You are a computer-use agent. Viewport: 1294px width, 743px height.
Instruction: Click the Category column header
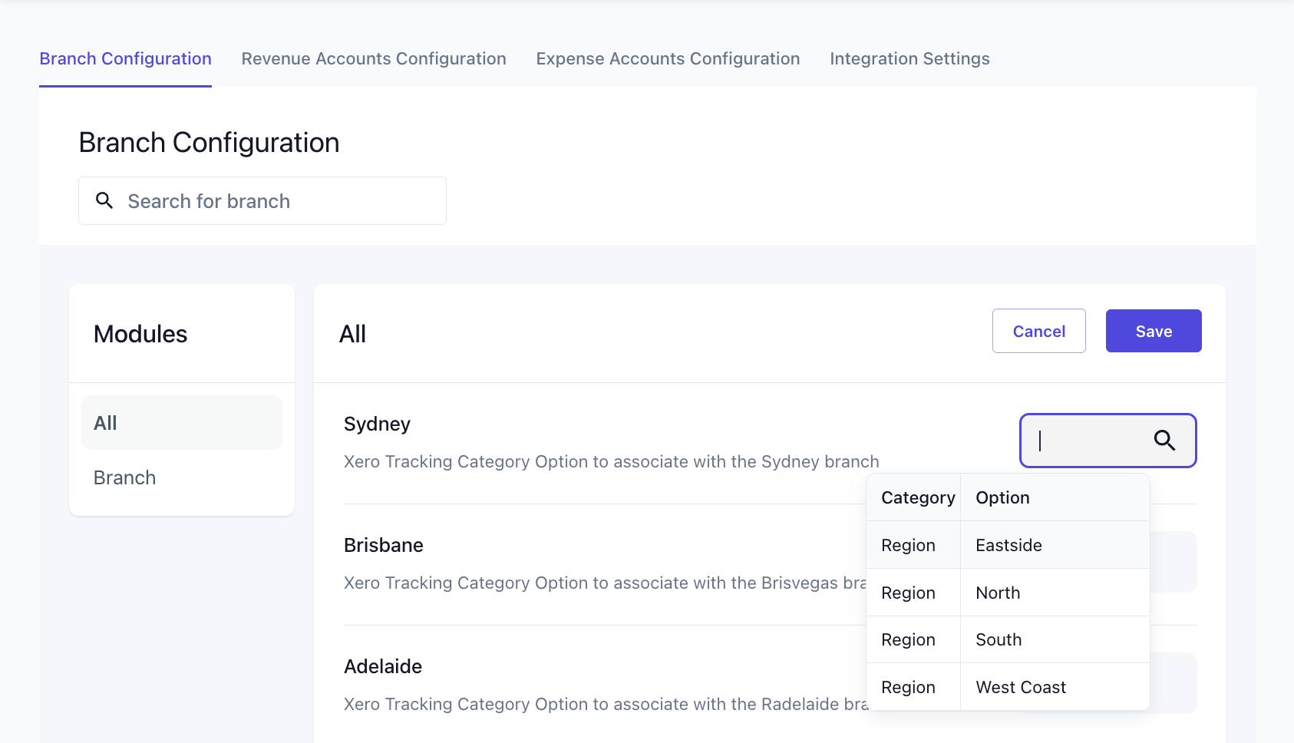point(917,497)
